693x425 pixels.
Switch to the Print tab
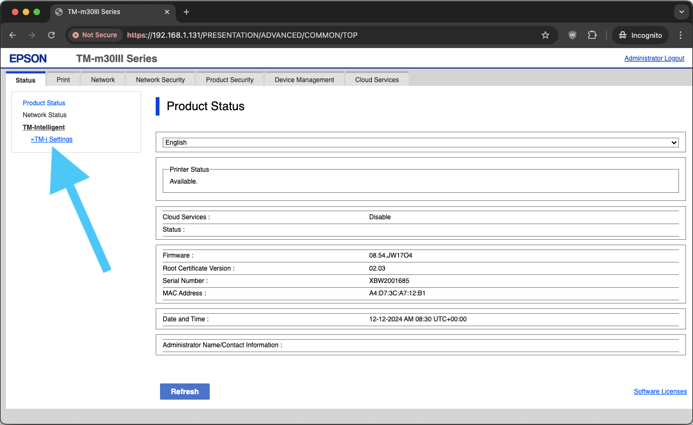click(63, 79)
